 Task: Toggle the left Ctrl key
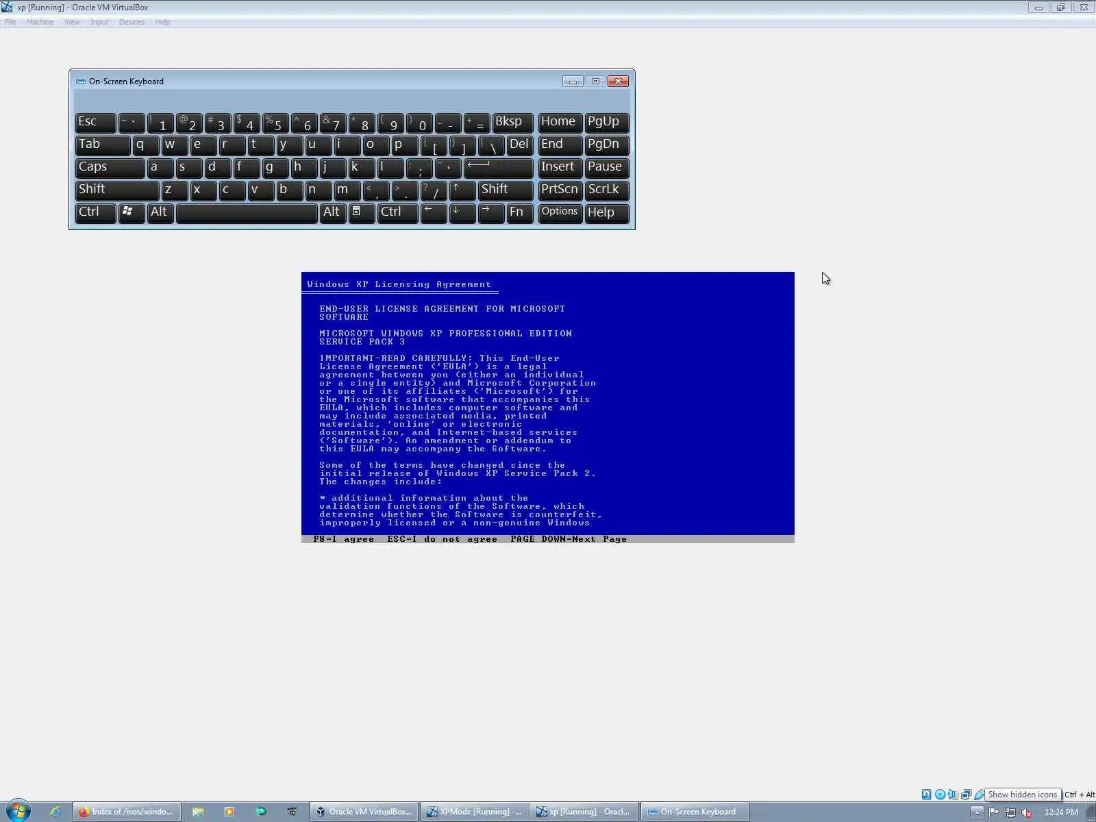click(x=95, y=213)
